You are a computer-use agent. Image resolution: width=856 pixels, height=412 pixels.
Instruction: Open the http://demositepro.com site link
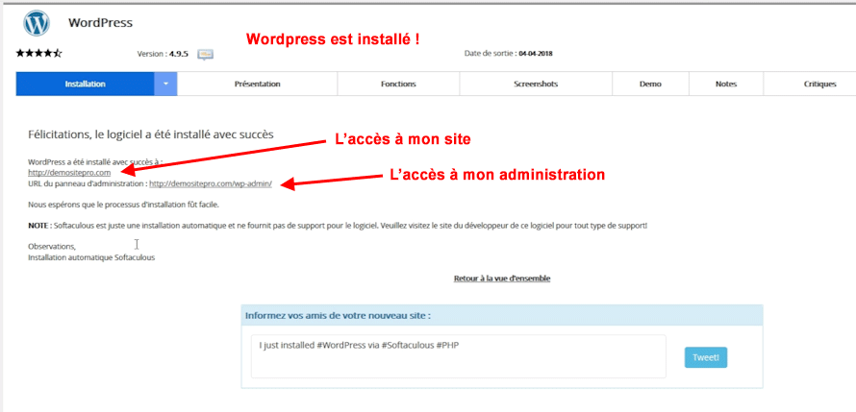(69, 173)
